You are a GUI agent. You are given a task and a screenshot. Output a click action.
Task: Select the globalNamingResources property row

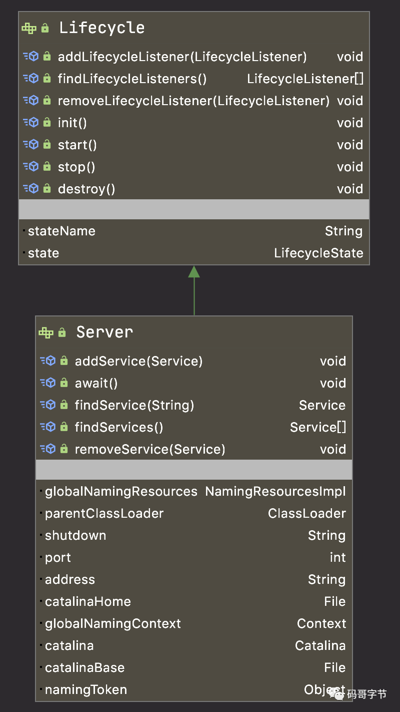pyautogui.click(x=194, y=491)
